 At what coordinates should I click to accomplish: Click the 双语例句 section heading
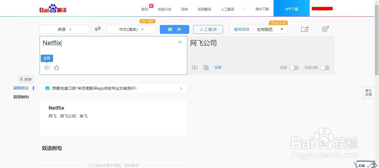click(x=52, y=148)
